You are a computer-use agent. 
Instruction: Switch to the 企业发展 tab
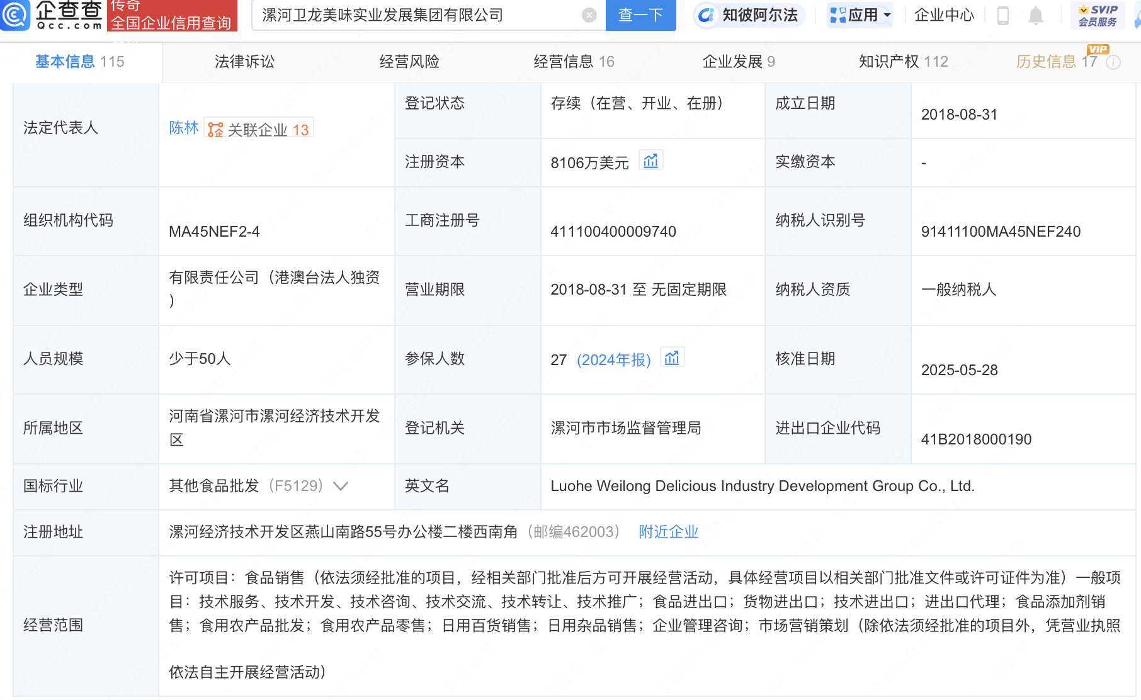[739, 62]
